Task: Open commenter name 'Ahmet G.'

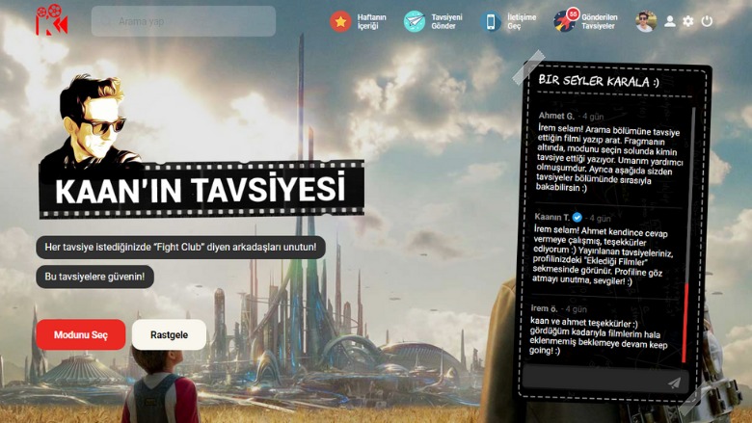Action: point(556,116)
